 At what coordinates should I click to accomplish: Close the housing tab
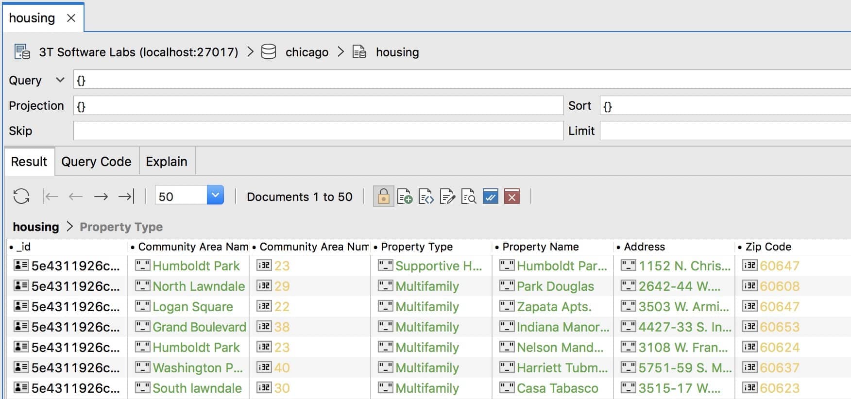click(x=71, y=18)
